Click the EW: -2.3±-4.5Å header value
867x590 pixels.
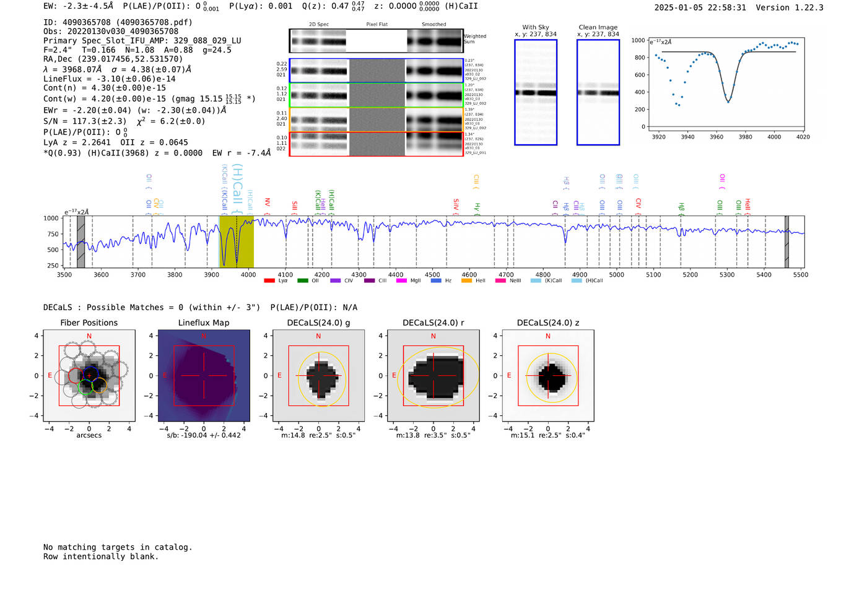point(79,6)
